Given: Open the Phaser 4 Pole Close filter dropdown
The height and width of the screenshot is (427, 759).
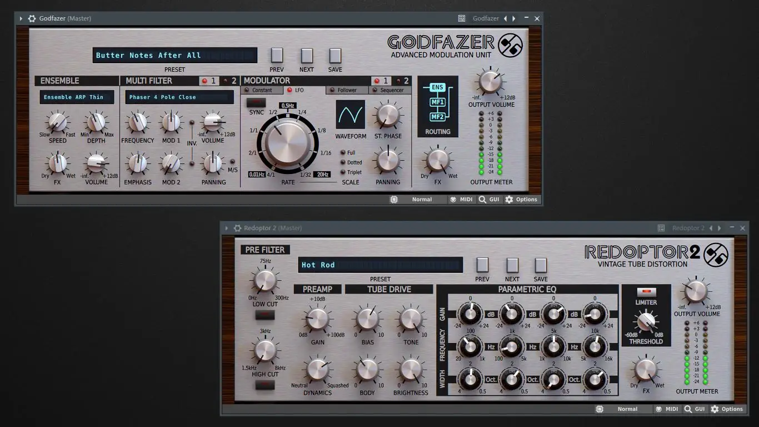Looking at the screenshot, I should (179, 97).
